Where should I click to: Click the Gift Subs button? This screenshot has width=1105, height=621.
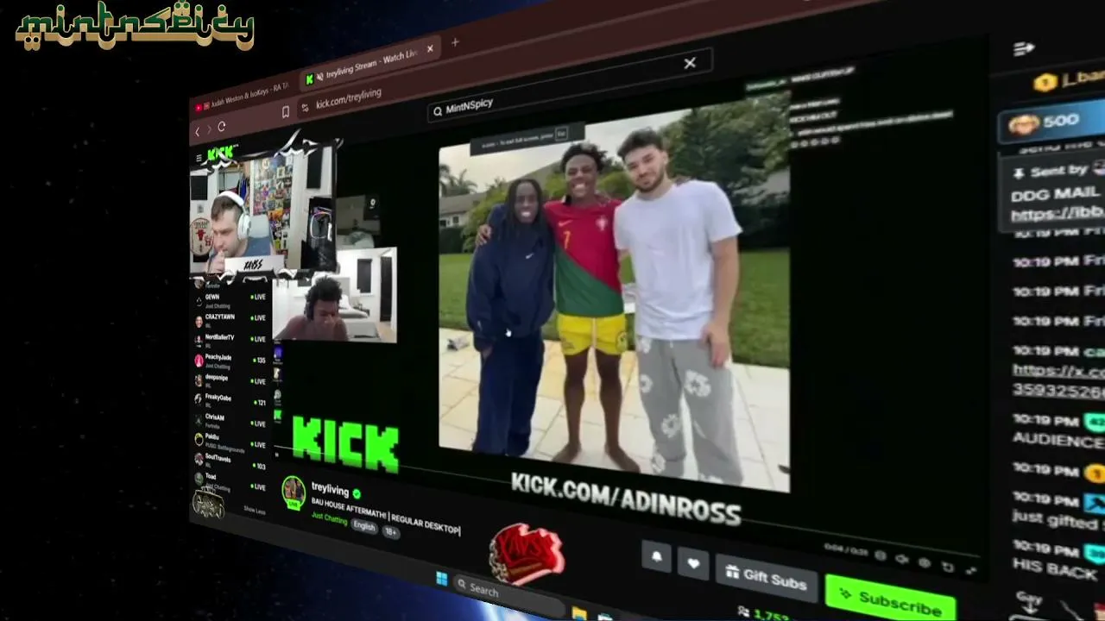tap(766, 579)
